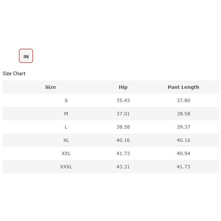This screenshot has height=221, width=221.
Task: Click the 35.43 hip value for S
Action: point(123,100)
